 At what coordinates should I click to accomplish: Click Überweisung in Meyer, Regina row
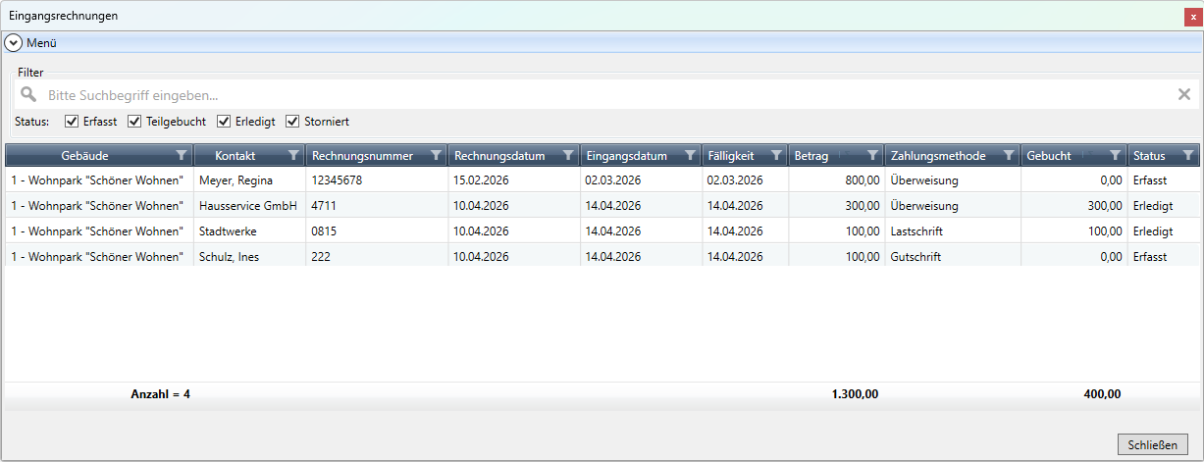[924, 180]
